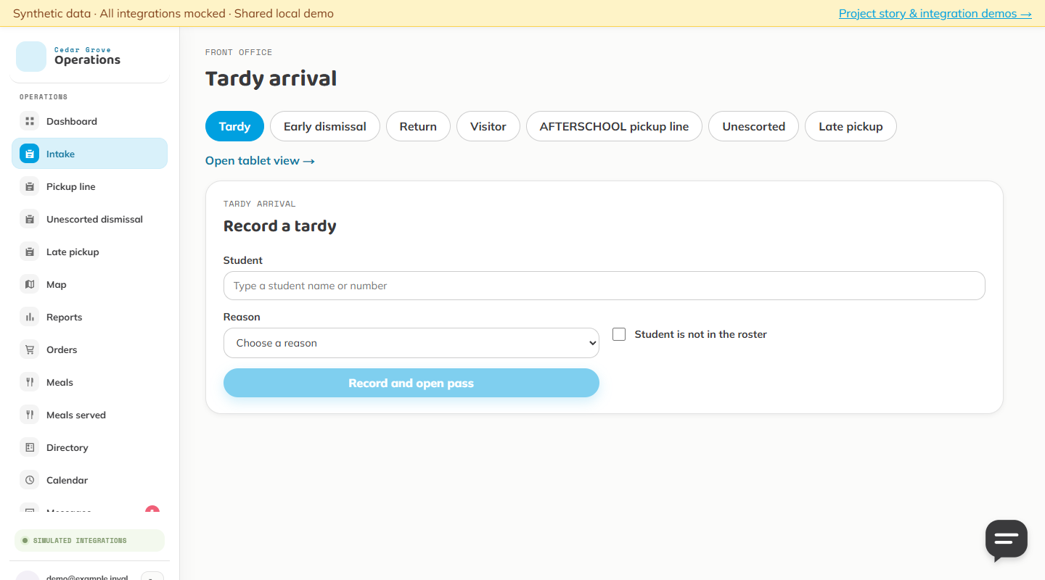1045x580 pixels.
Task: Open Orders using the shopping cart icon
Action: click(30, 349)
